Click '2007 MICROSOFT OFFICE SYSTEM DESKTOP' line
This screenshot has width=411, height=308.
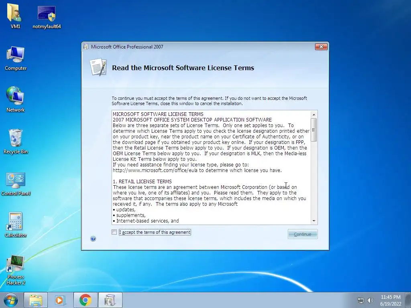192,120
